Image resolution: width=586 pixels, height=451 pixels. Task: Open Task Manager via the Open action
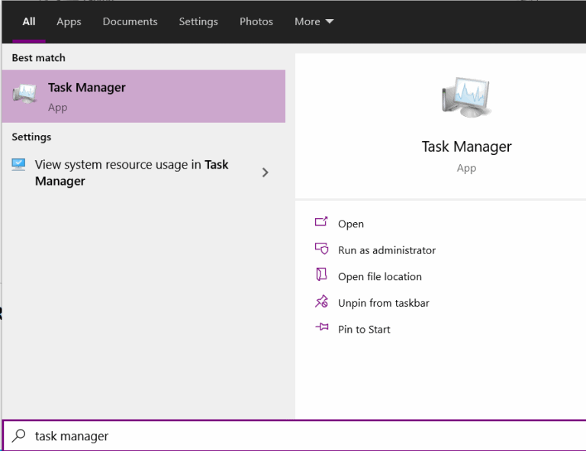350,224
